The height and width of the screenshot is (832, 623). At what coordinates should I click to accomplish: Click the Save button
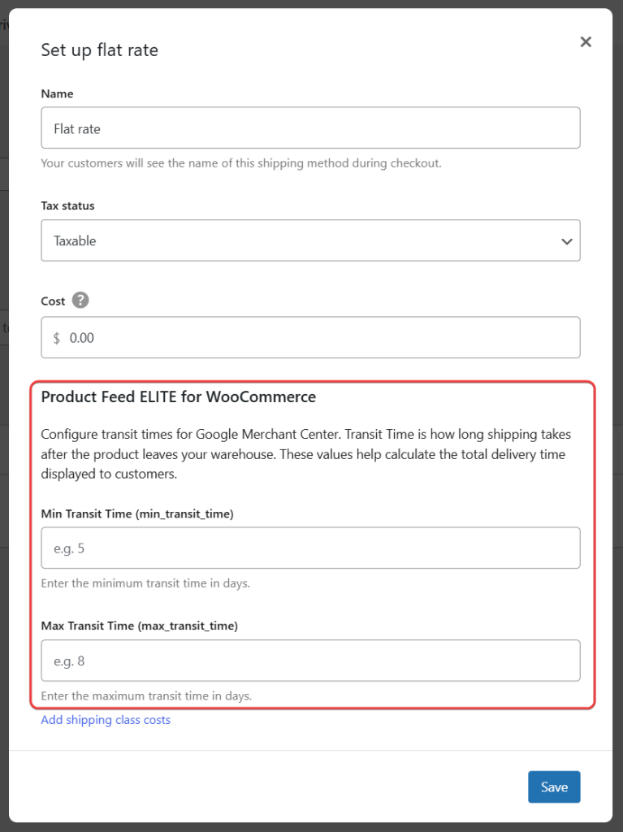pyautogui.click(x=554, y=786)
